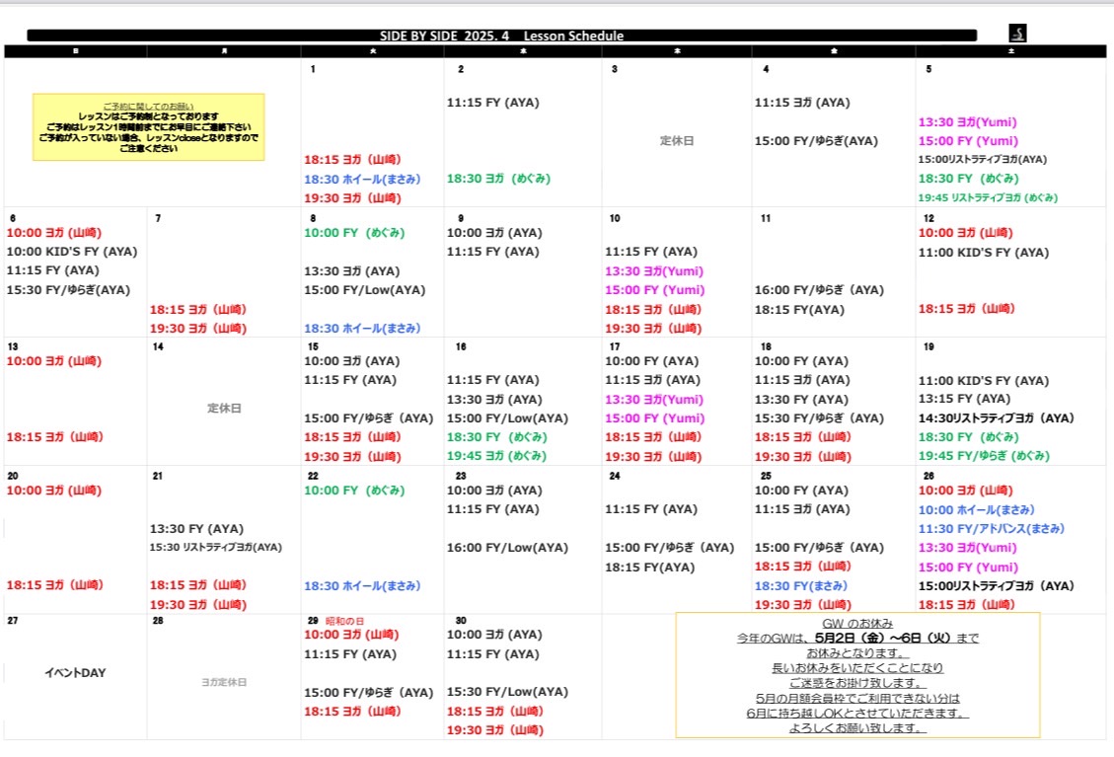Select '15:00 FY/ゆらぎ (AYA)' on April 29
The height and width of the screenshot is (757, 1114).
[369, 692]
